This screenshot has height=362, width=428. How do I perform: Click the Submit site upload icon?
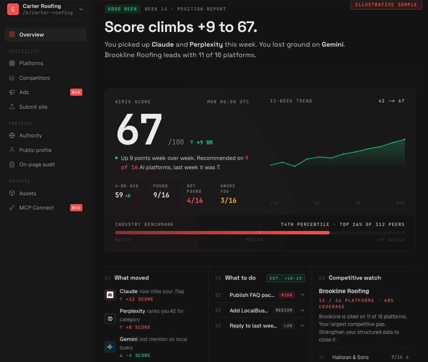coord(12,107)
